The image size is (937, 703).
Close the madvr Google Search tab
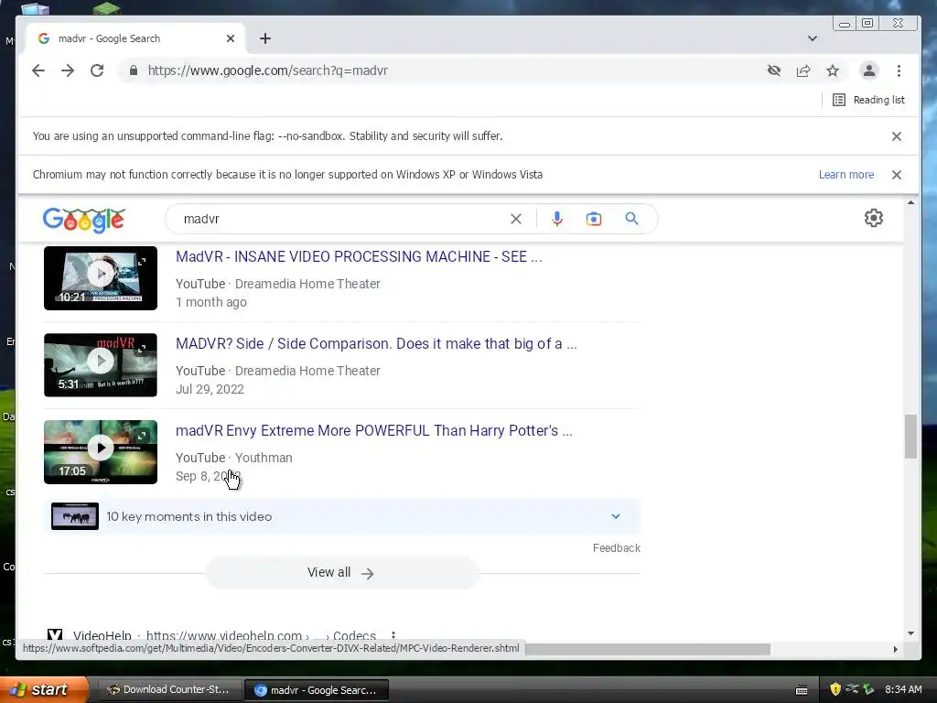click(231, 38)
